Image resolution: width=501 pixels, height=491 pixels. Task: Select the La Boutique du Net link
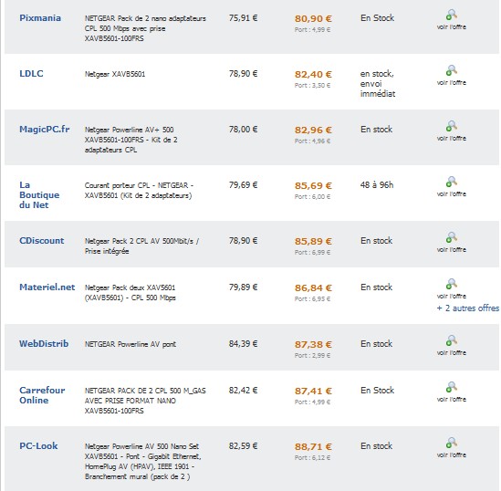tap(39, 195)
